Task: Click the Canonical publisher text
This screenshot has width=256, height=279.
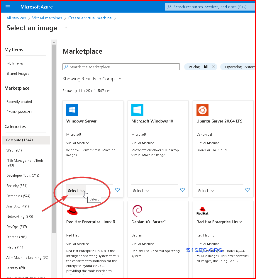Action: pyautogui.click(x=204, y=135)
